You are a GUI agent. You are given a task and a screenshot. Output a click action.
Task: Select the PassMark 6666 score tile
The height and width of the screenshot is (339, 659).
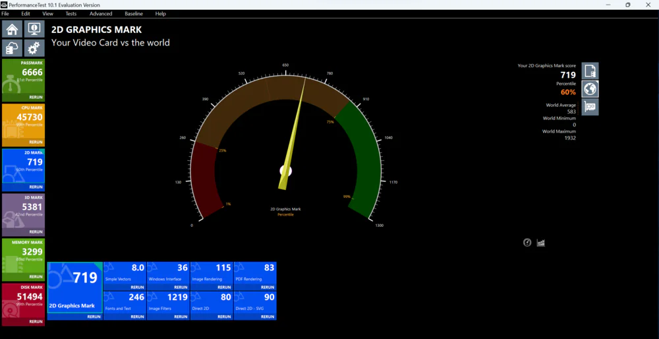23,77
